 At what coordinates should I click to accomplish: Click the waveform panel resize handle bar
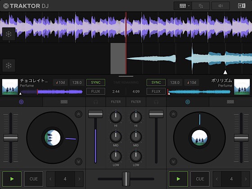point(126,76)
